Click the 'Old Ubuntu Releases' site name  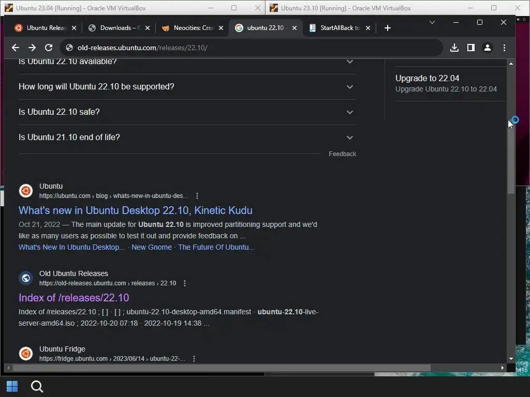point(73,273)
